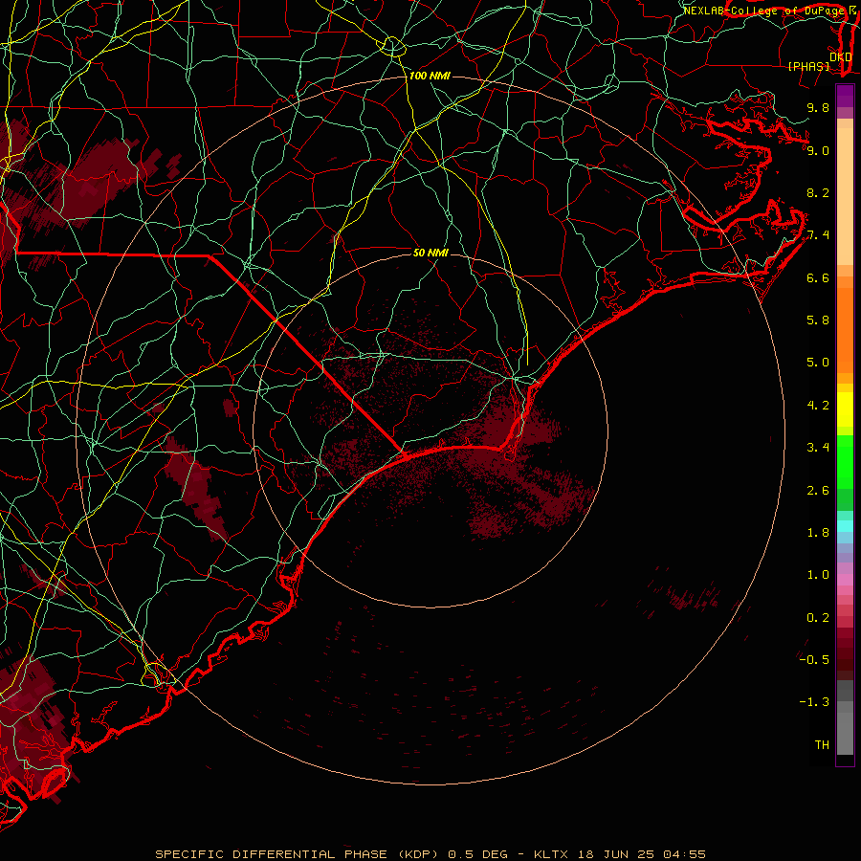
Task: Click the cyan swatch on the color bar
Action: coord(845,526)
